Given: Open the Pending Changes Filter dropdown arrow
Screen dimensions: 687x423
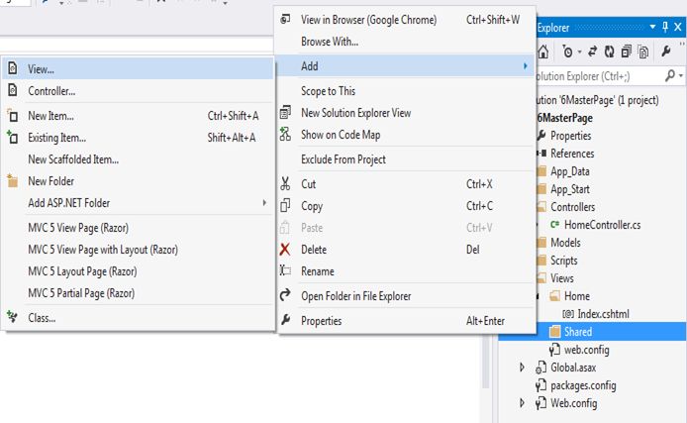Looking at the screenshot, I should (x=580, y=52).
